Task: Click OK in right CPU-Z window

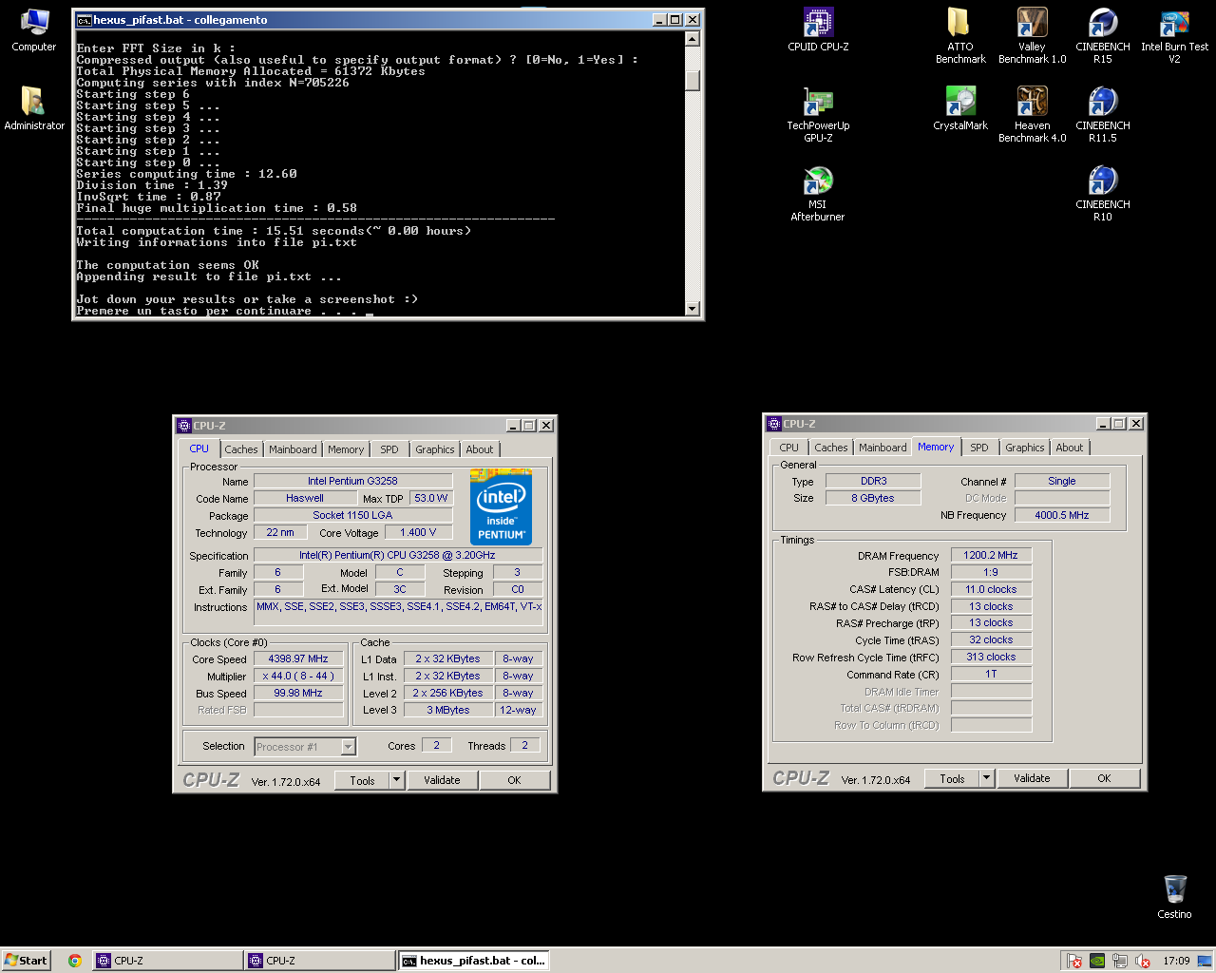Action: [1104, 779]
